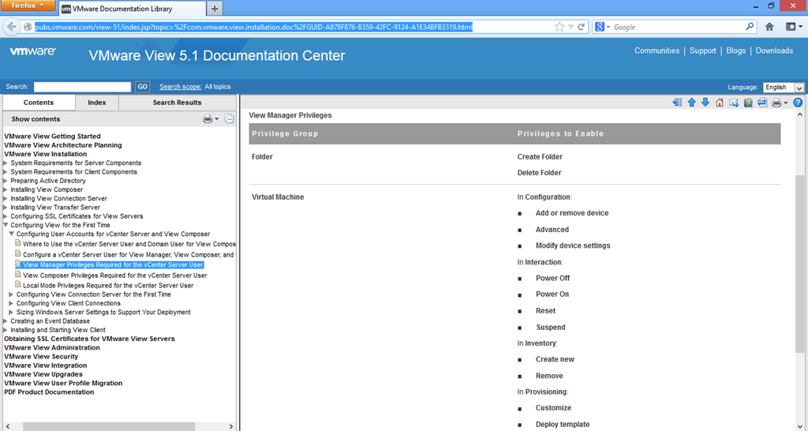
Task: Open VMware View Architecture Planning
Action: [63, 145]
